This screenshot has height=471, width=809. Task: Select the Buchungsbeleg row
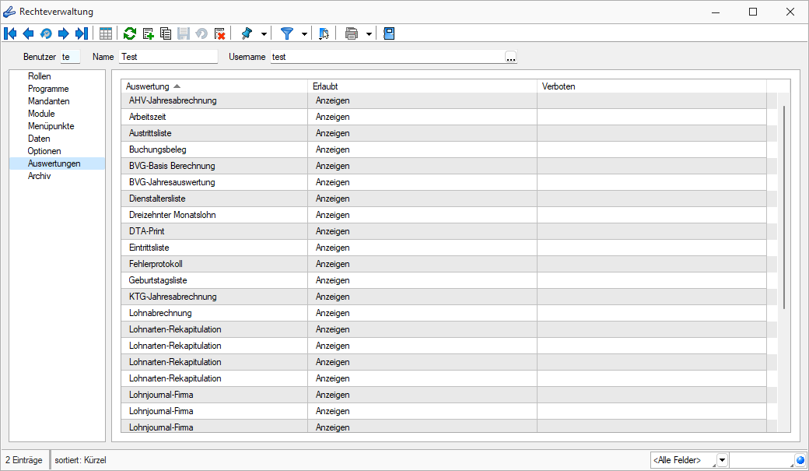443,149
